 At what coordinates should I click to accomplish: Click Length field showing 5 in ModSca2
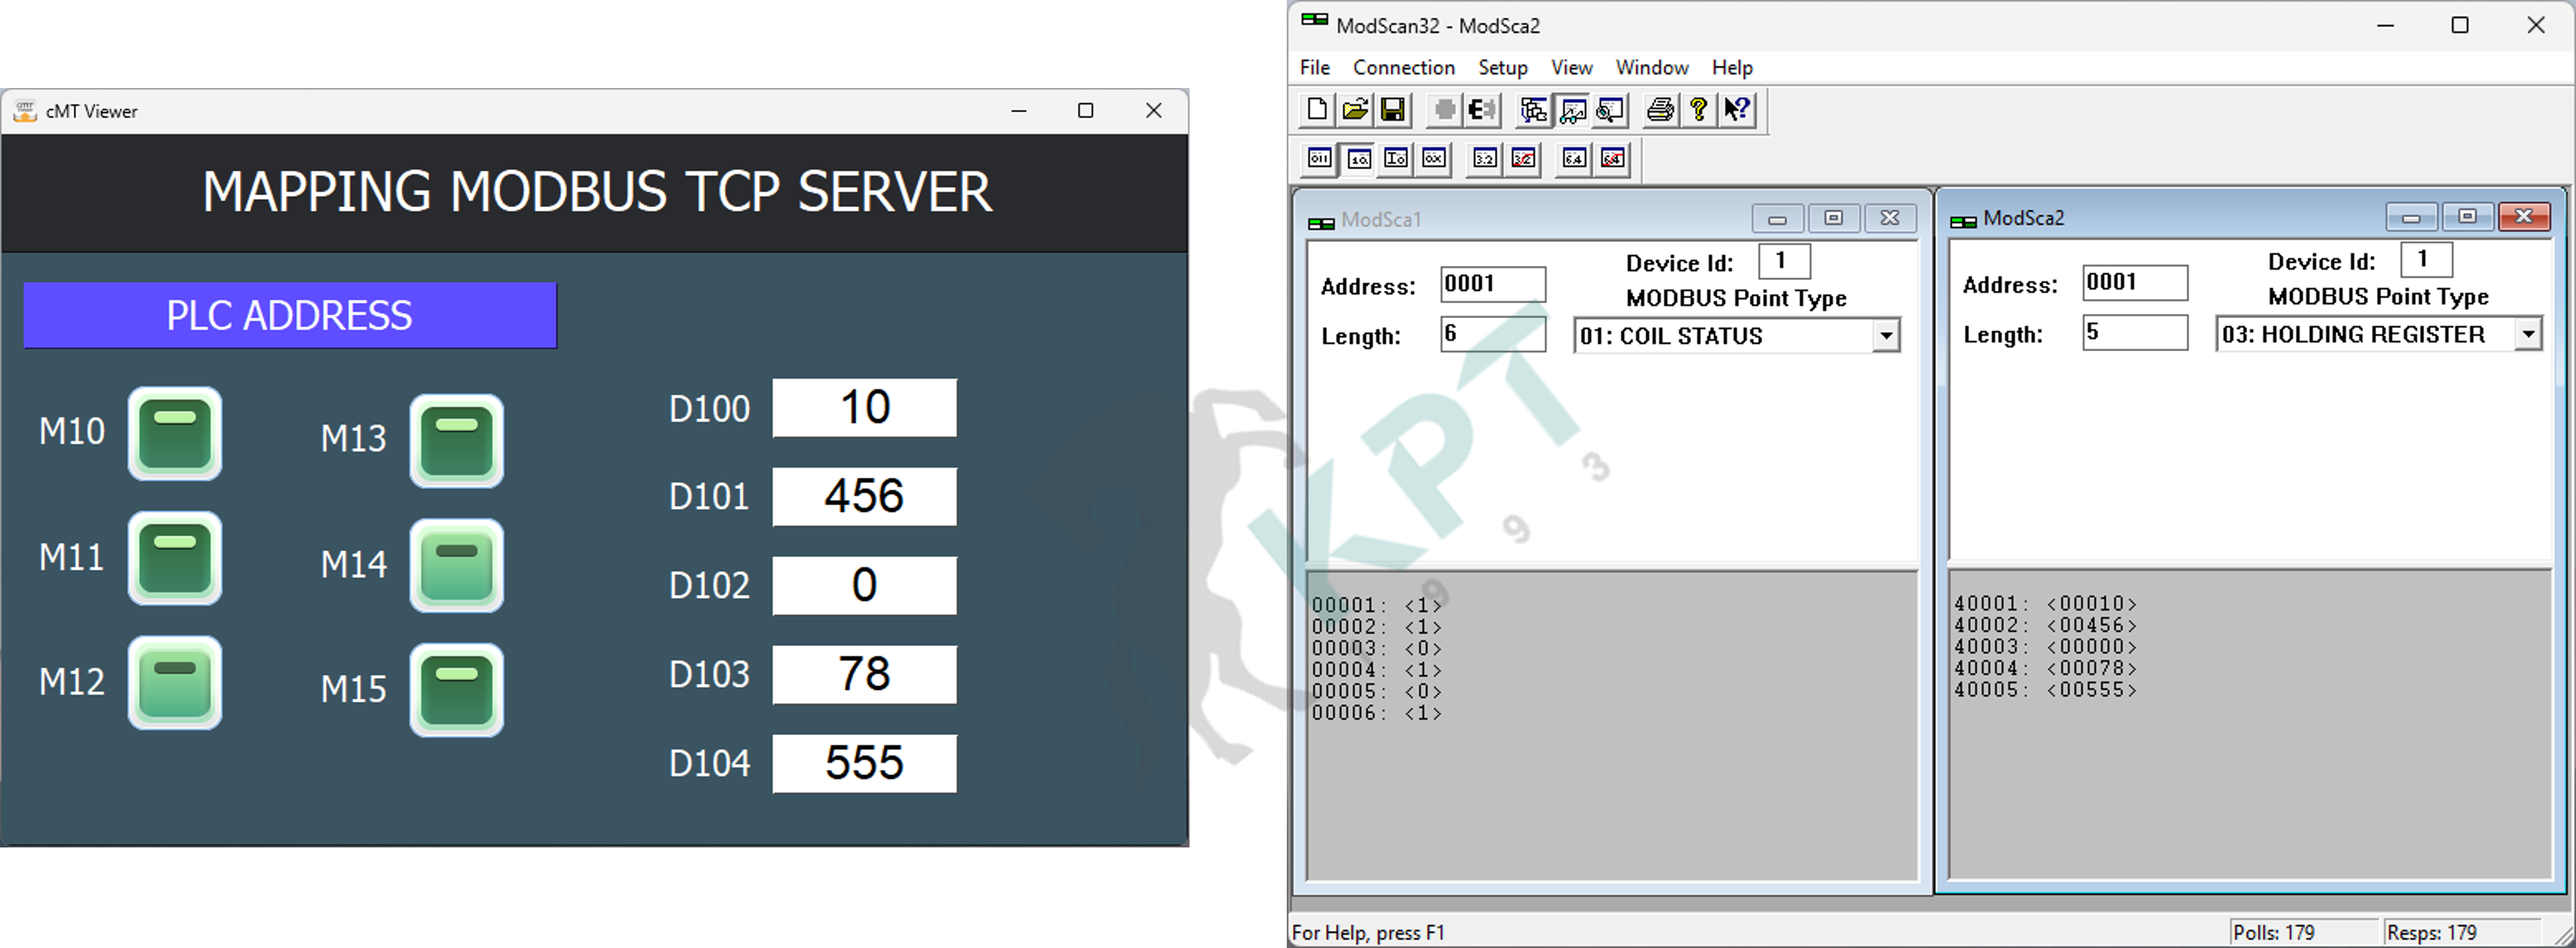2135,332
